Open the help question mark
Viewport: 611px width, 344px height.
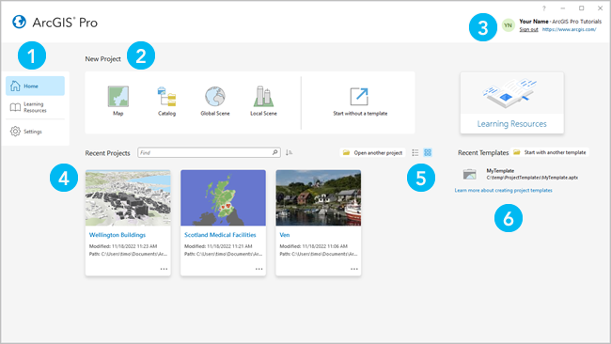(x=544, y=8)
